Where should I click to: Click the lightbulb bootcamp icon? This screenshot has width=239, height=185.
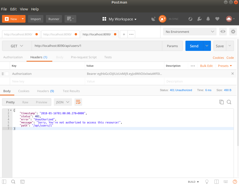pyautogui.click(x=207, y=182)
